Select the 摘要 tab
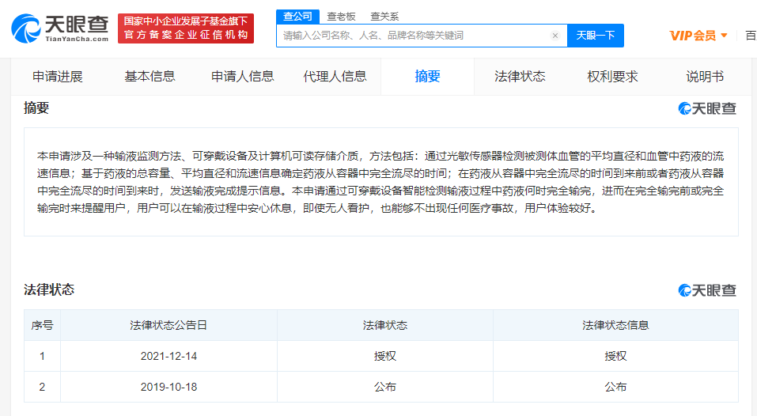This screenshot has width=757, height=416. click(427, 76)
